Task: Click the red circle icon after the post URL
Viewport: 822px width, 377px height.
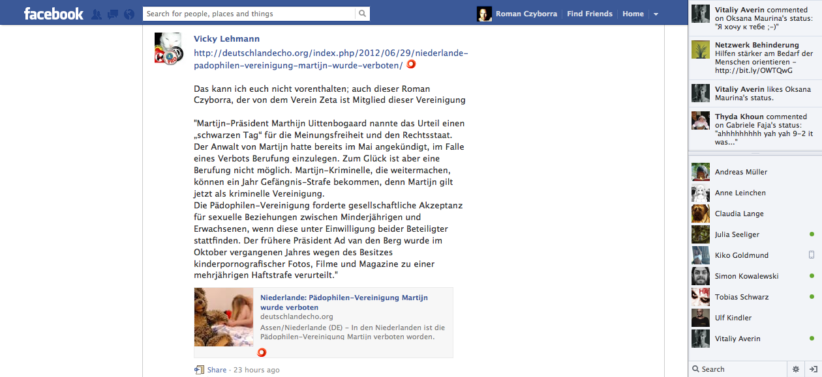Action: (x=411, y=64)
